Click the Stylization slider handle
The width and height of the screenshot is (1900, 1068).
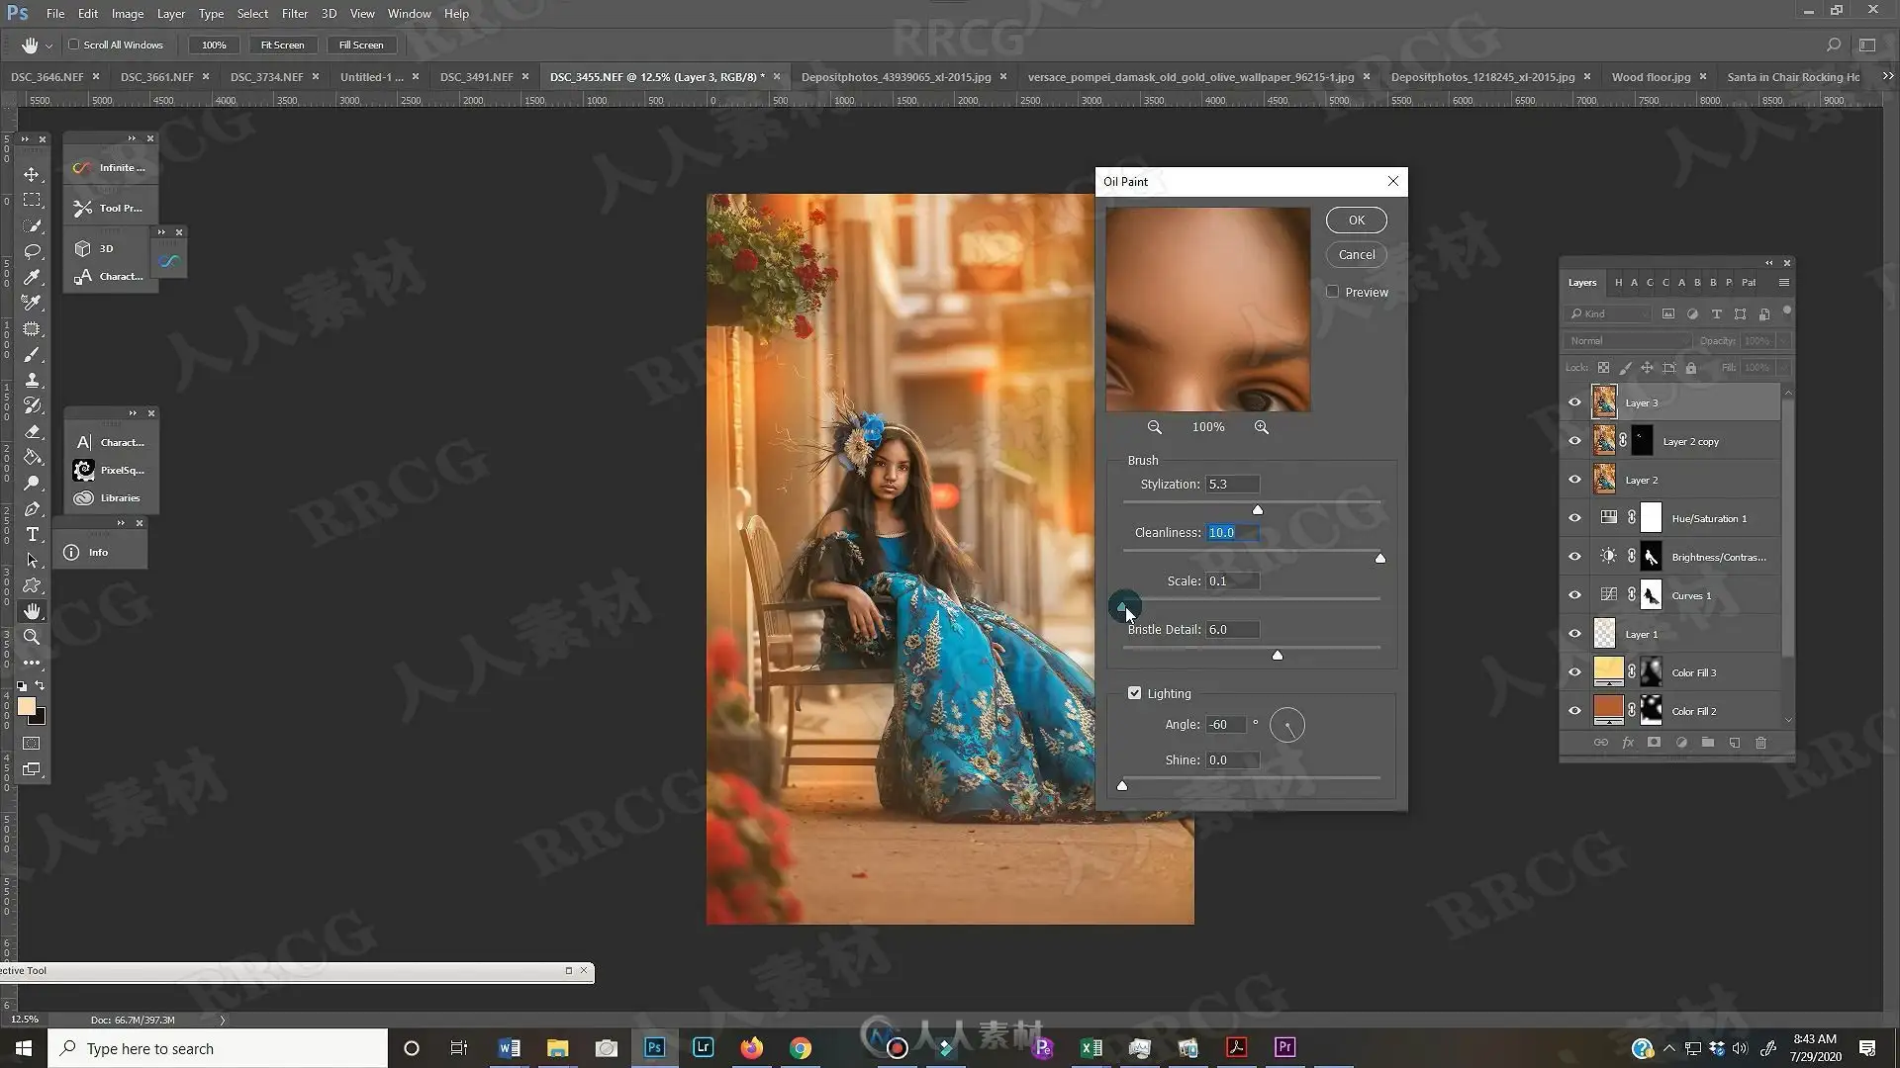tap(1258, 510)
